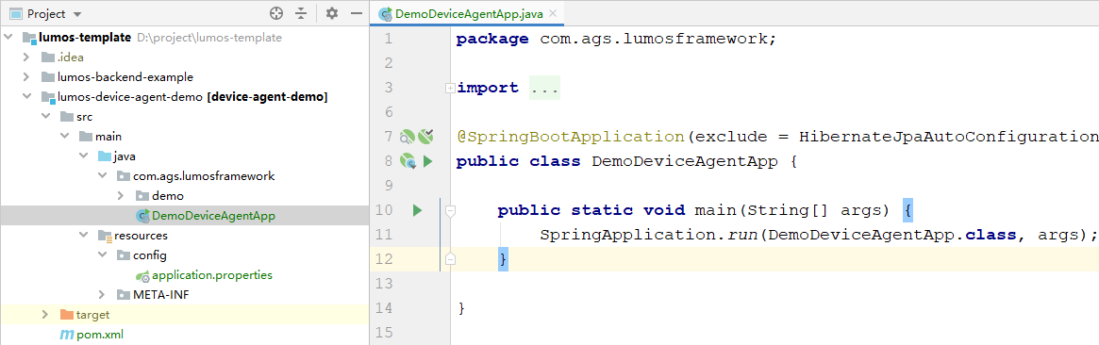Collapse the java source folder
Image resolution: width=1099 pixels, height=345 pixels.
(83, 156)
